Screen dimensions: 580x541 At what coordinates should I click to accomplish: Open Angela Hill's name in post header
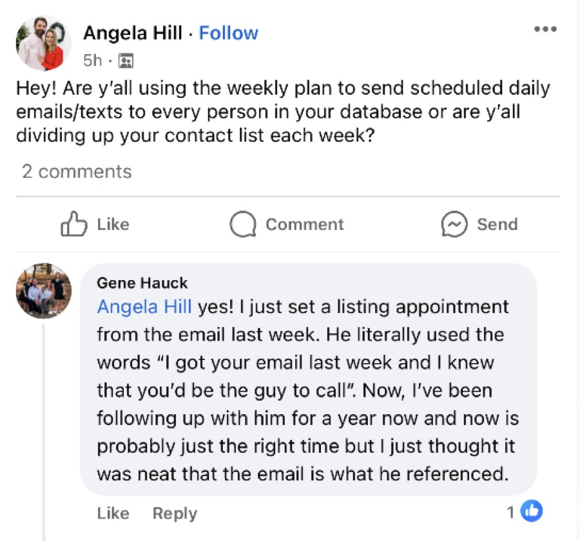tap(133, 33)
